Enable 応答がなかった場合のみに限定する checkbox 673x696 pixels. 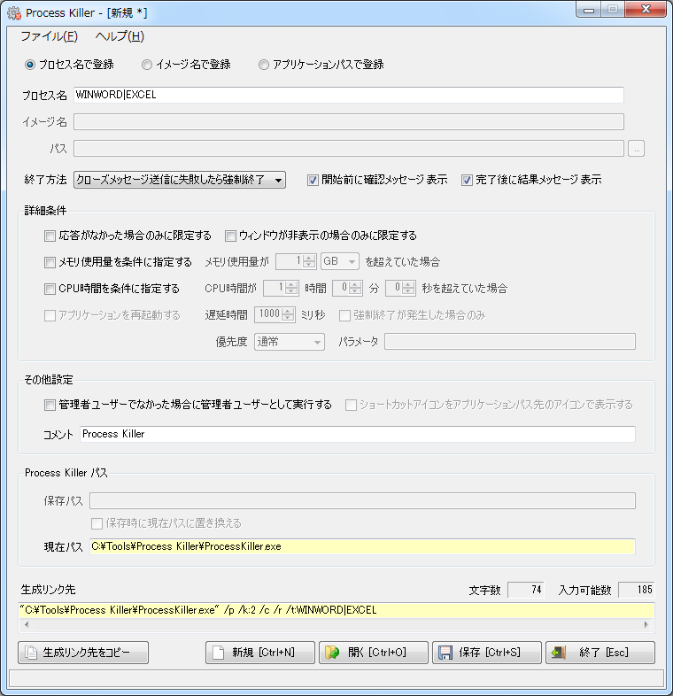50,236
